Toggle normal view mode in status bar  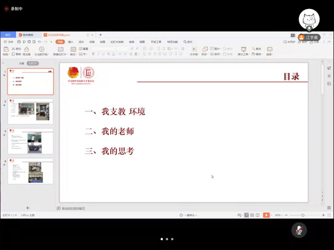coord(246,215)
